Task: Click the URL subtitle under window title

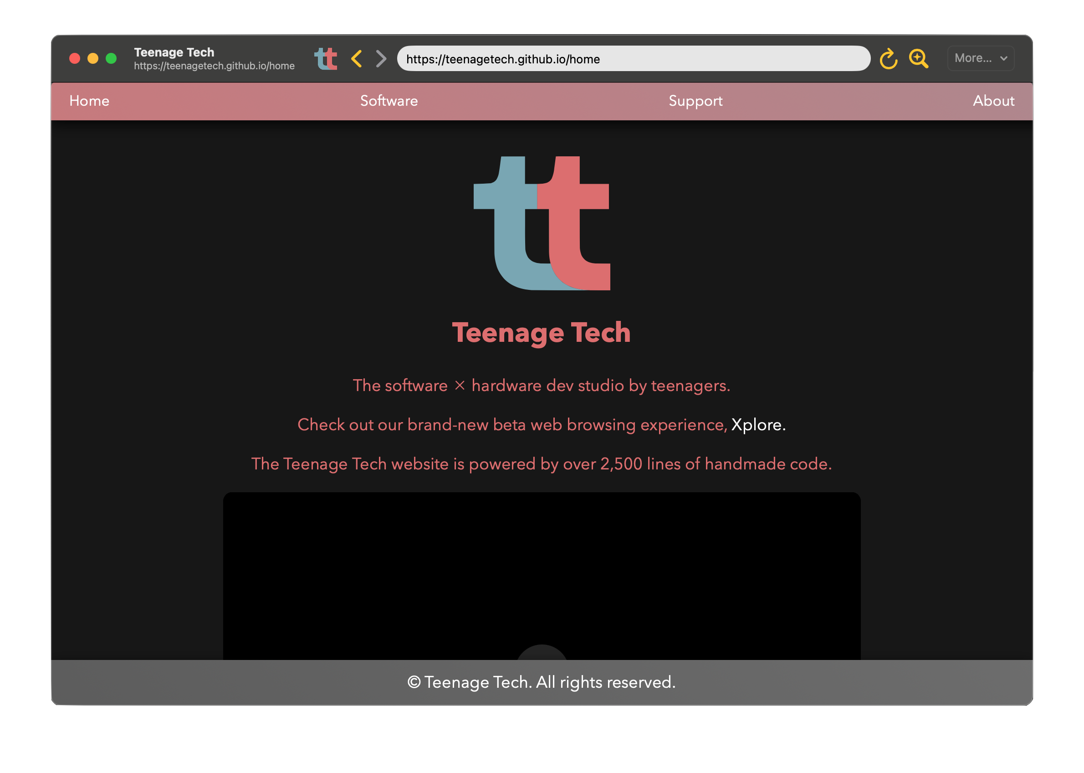Action: pyautogui.click(x=214, y=66)
